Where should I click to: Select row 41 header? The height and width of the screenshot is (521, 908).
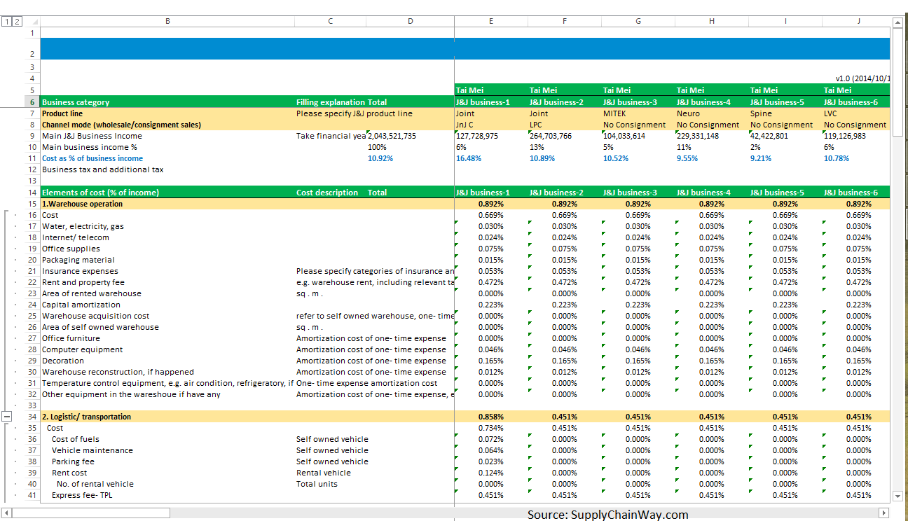(32, 495)
